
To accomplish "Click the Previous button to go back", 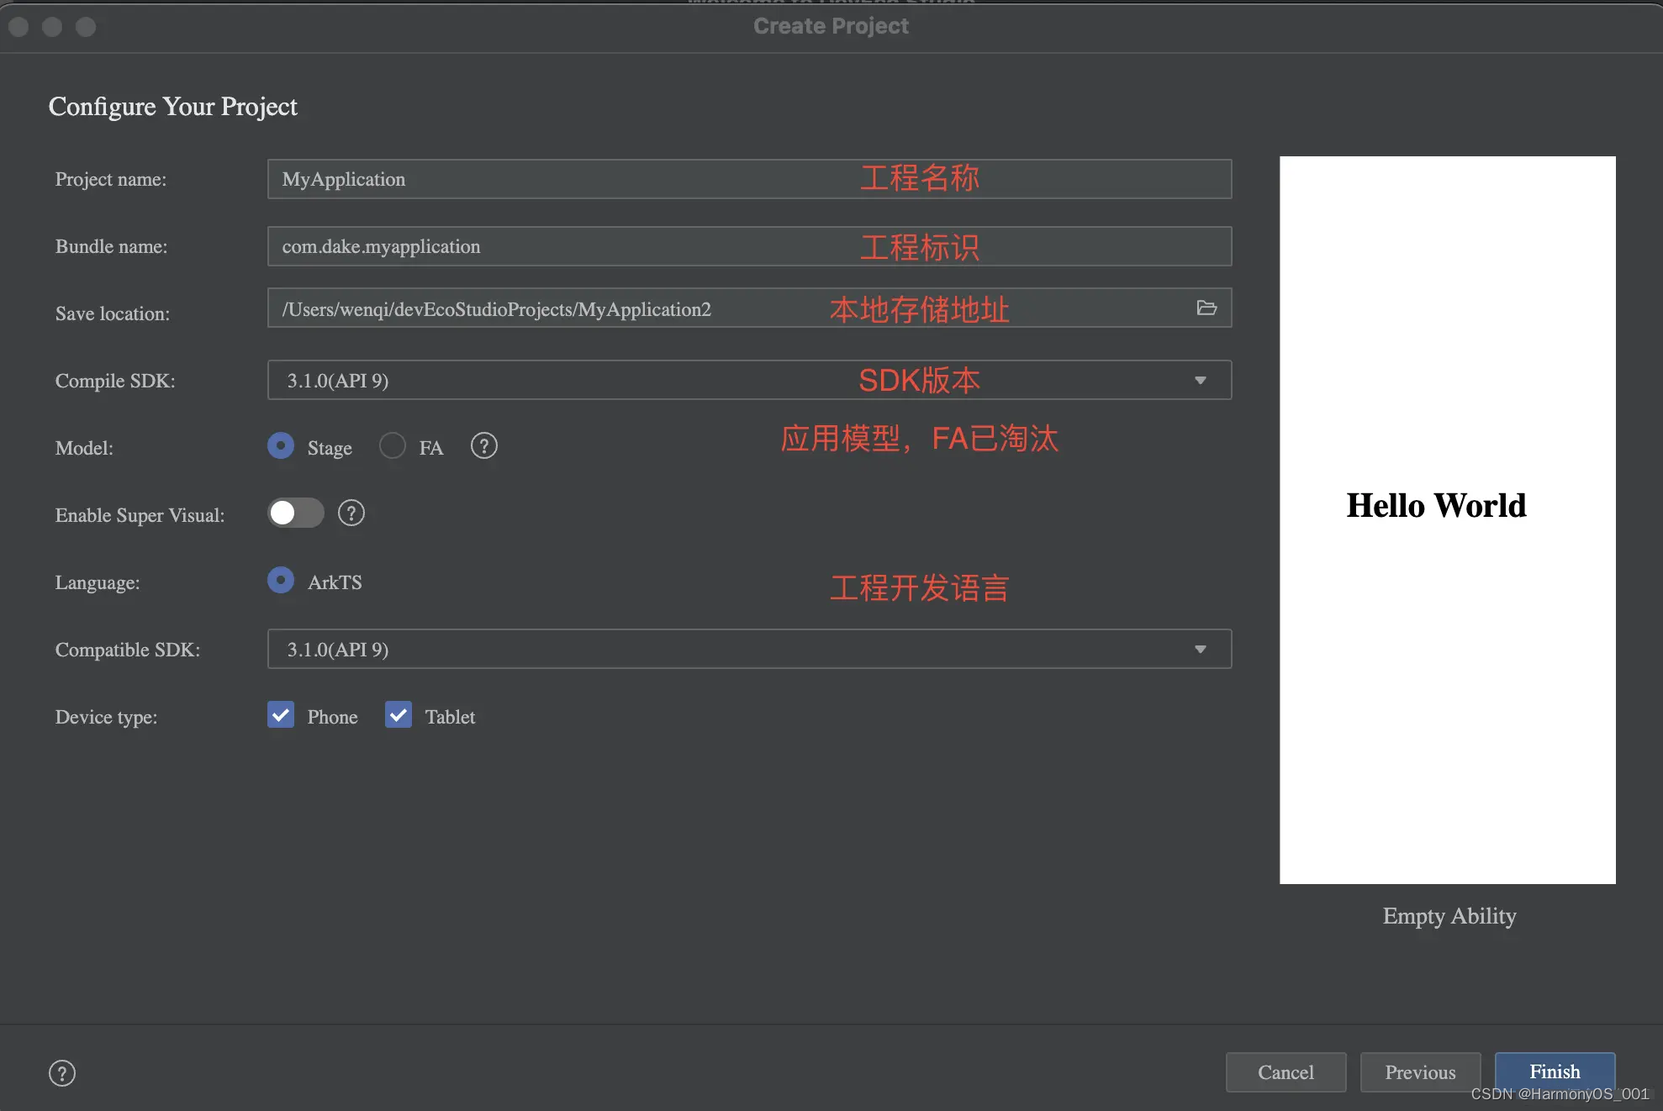I will (x=1420, y=1070).
